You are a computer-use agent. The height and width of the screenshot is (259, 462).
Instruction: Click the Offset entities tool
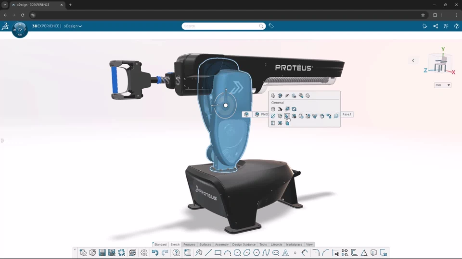coord(355,253)
